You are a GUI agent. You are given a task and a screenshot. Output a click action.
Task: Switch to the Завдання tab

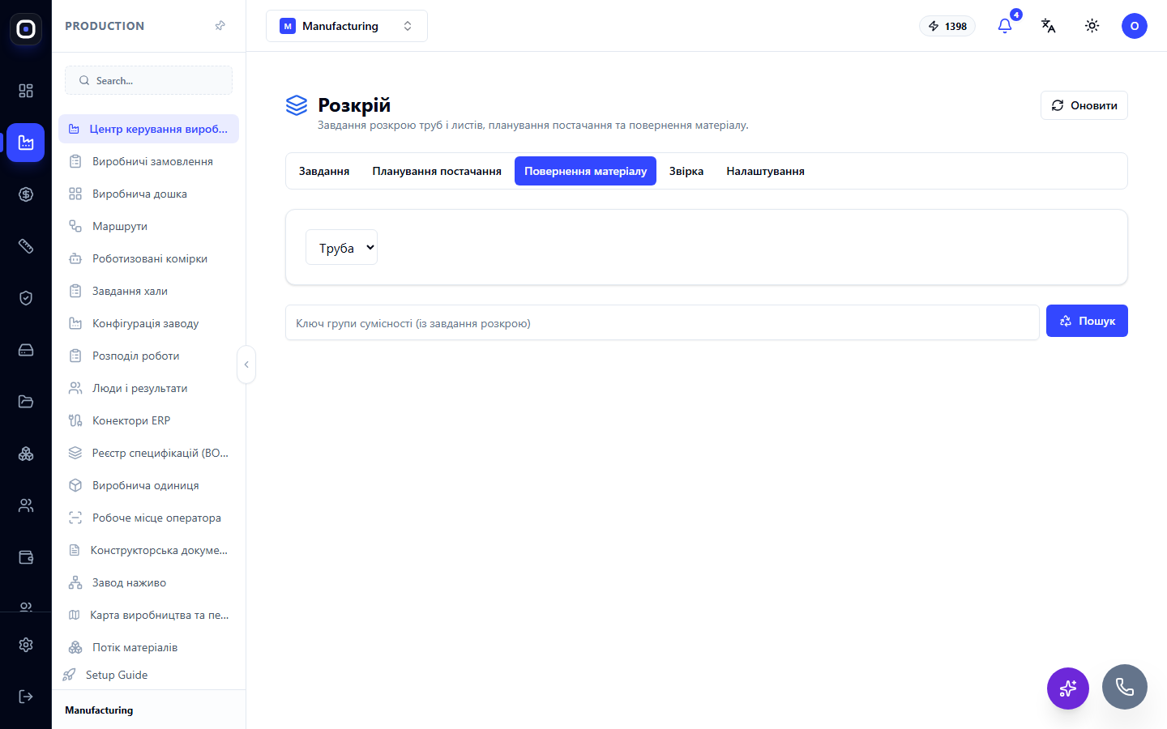(324, 171)
